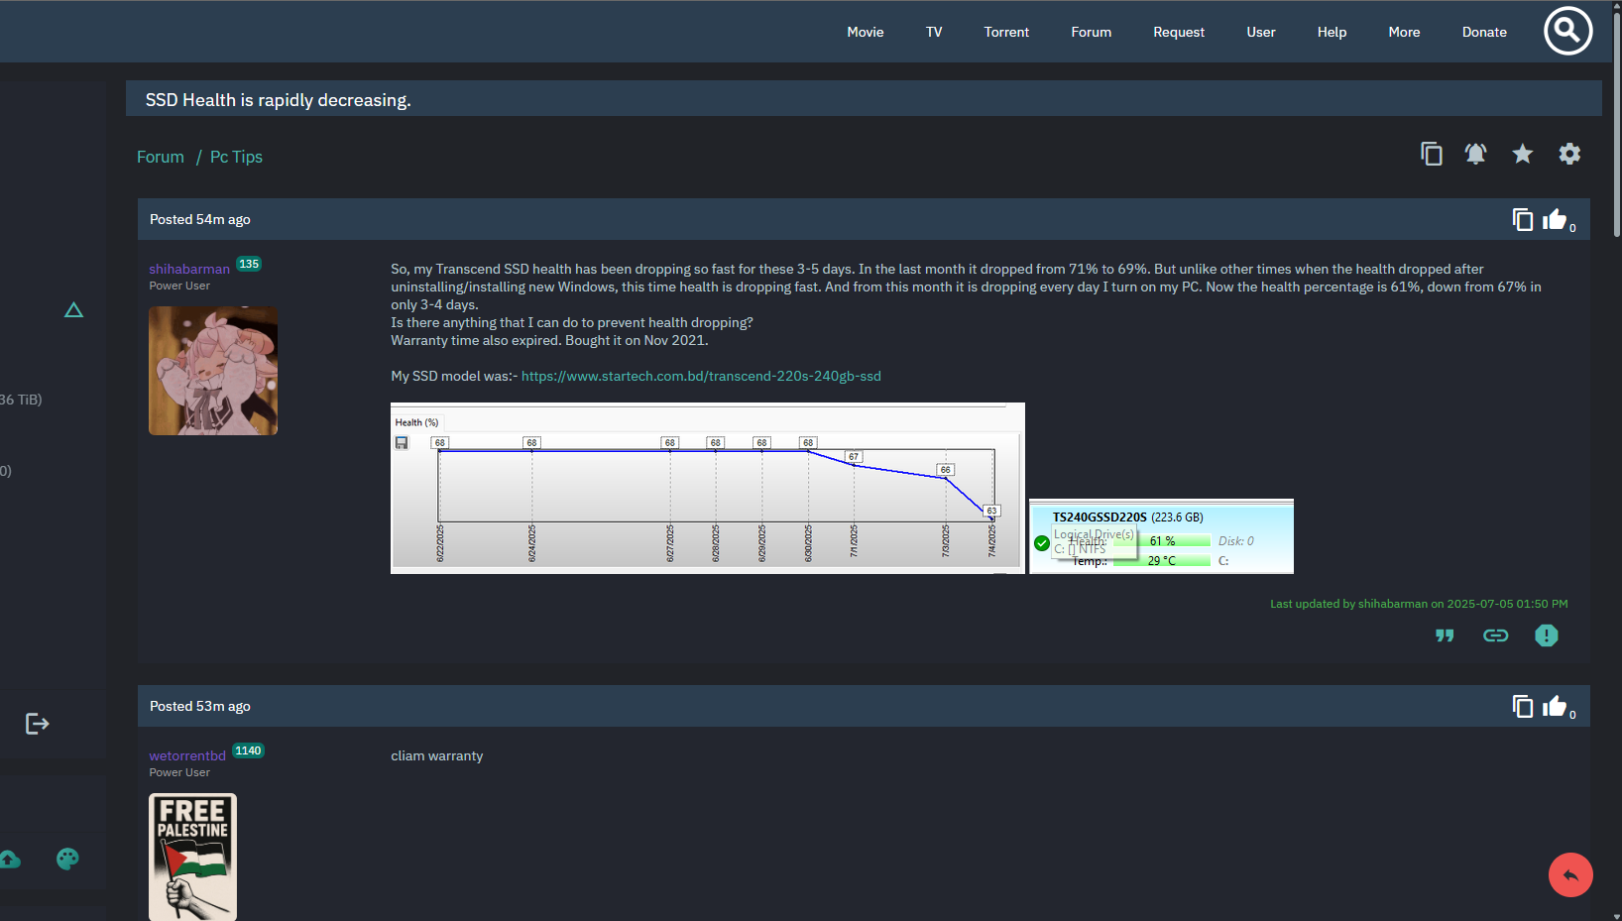The width and height of the screenshot is (1622, 921).
Task: Open the Torrent menu
Action: [1006, 32]
